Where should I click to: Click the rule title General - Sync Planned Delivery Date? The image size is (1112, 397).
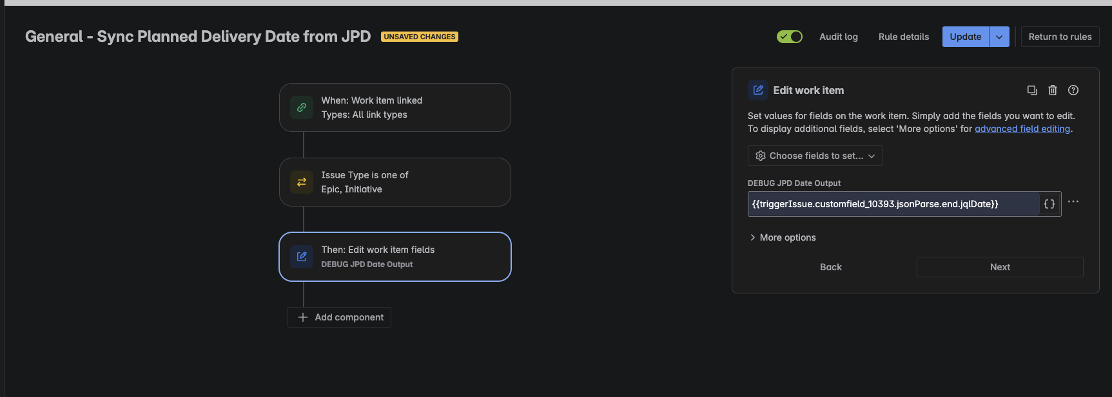(x=198, y=37)
